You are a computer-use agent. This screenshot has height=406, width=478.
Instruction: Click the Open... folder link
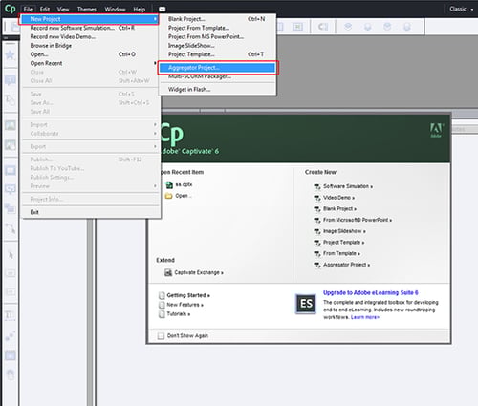pos(184,196)
